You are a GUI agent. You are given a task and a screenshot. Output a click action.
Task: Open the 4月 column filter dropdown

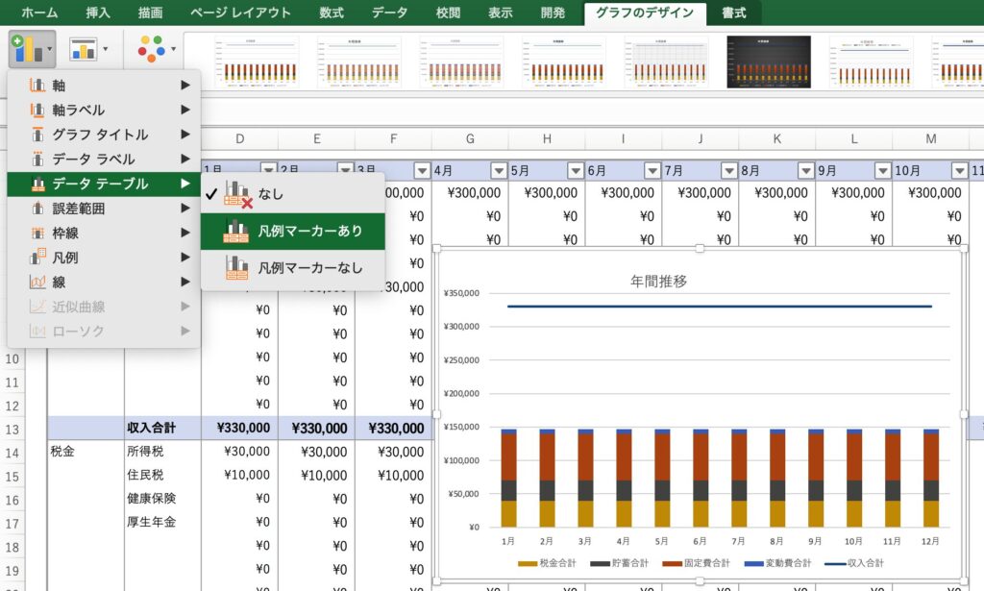(498, 170)
